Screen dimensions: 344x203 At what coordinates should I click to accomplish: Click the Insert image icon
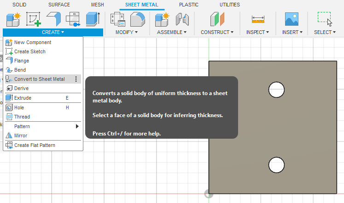(x=292, y=19)
